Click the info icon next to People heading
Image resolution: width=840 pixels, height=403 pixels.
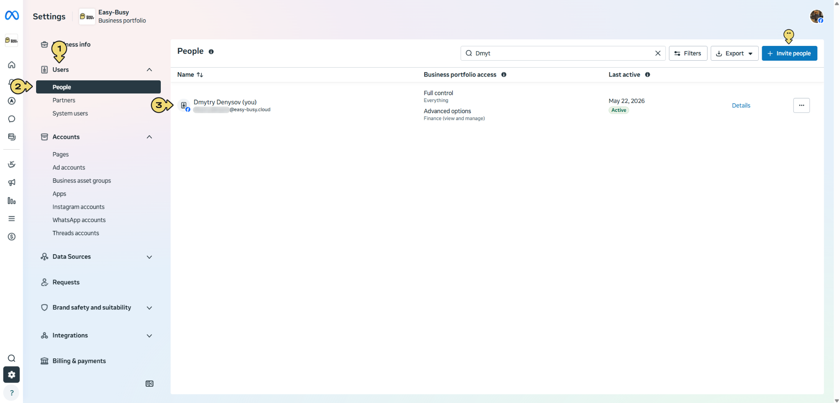tap(211, 52)
